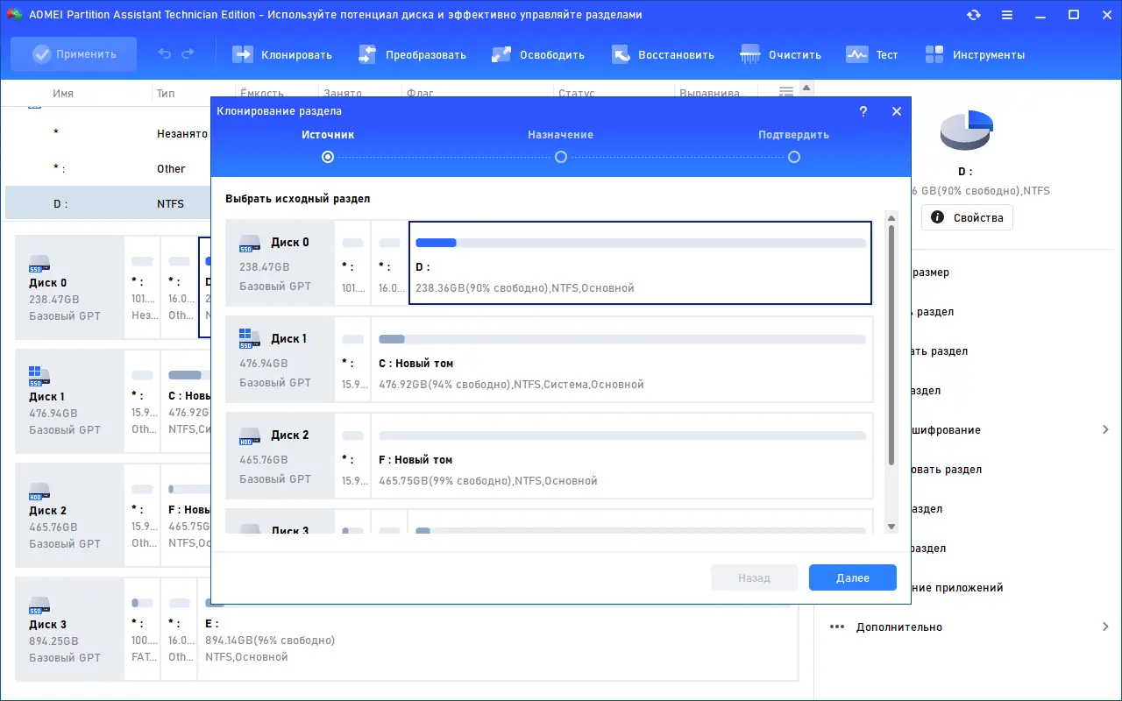The image size is (1122, 701).
Task: Select the F: partition block in the main window
Action: point(188,515)
